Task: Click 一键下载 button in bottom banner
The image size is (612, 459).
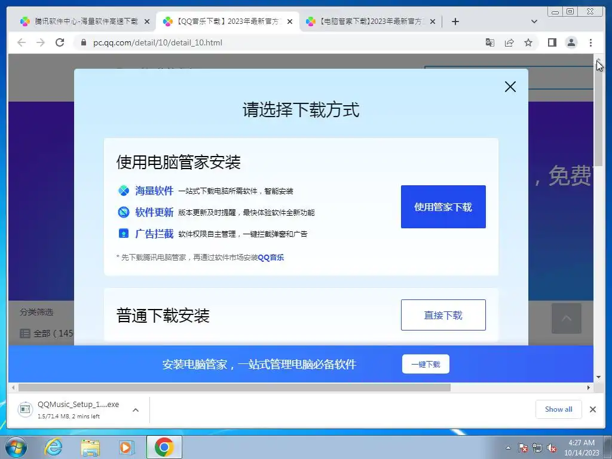Action: point(426,364)
